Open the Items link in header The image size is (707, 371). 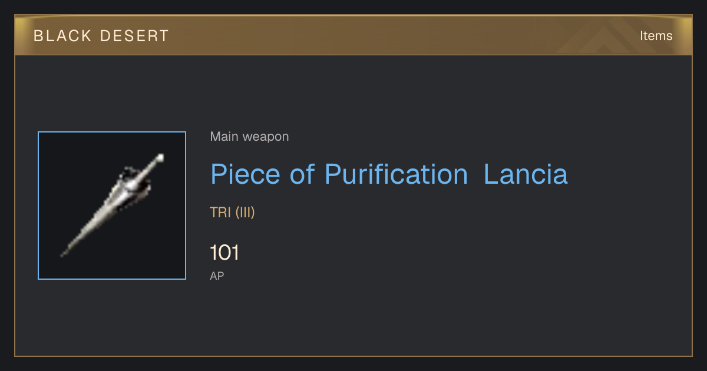656,36
